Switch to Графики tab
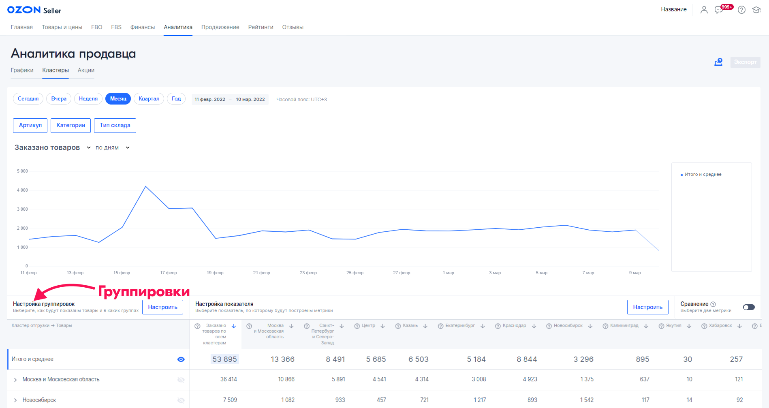Screen dimensions: 769x408 [x=22, y=70]
